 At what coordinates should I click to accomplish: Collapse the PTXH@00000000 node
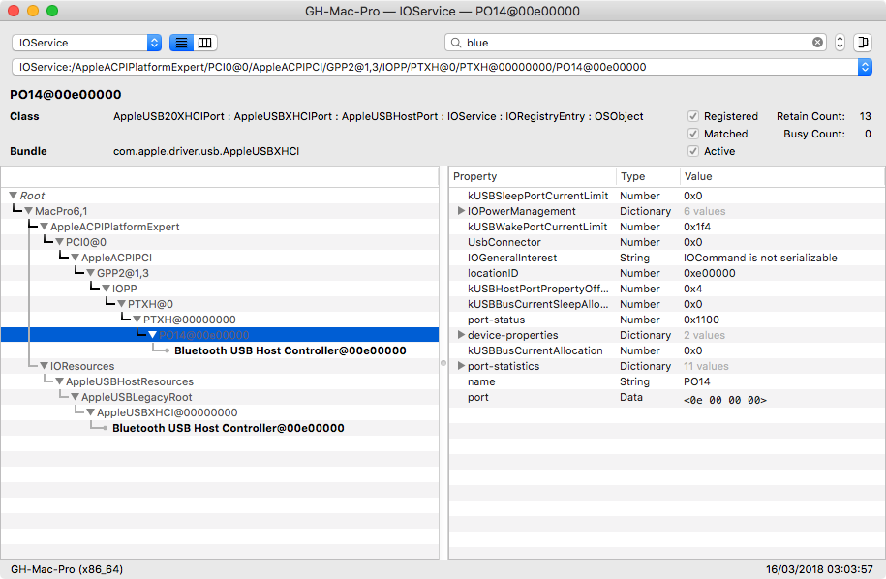pyautogui.click(x=137, y=320)
